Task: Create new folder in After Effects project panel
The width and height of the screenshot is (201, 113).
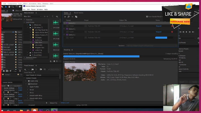Action: (x=4, y=71)
